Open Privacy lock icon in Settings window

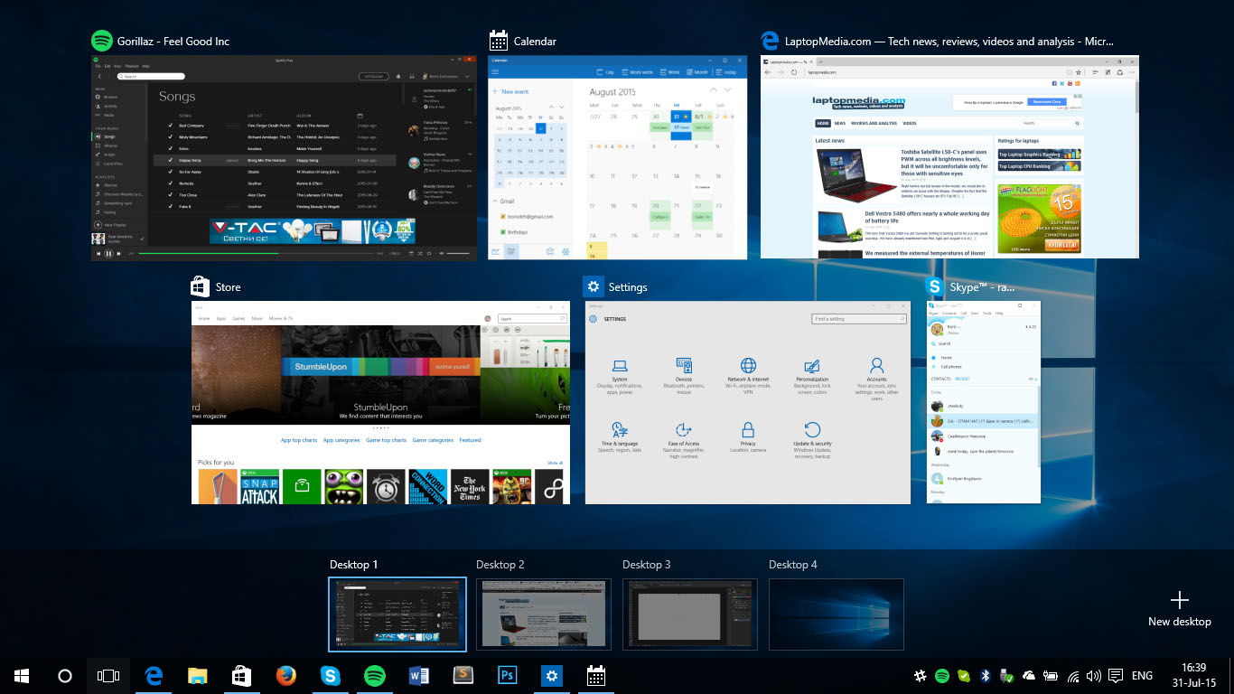[x=748, y=430]
